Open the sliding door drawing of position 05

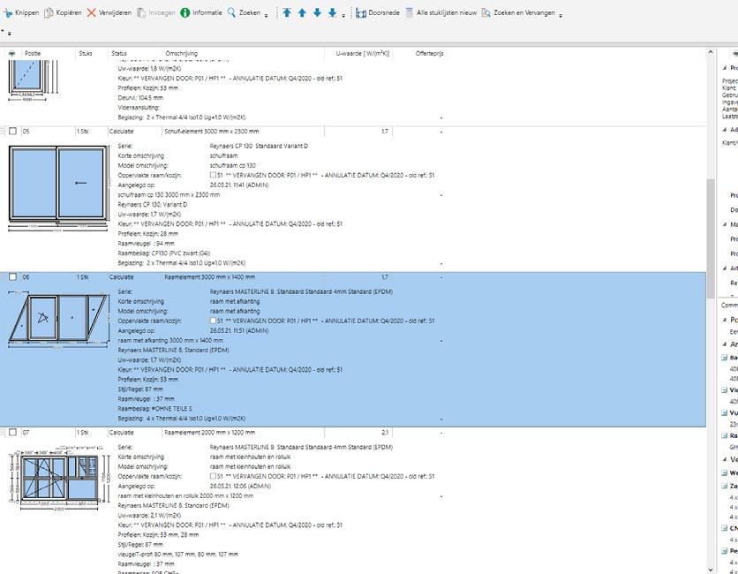click(x=58, y=188)
